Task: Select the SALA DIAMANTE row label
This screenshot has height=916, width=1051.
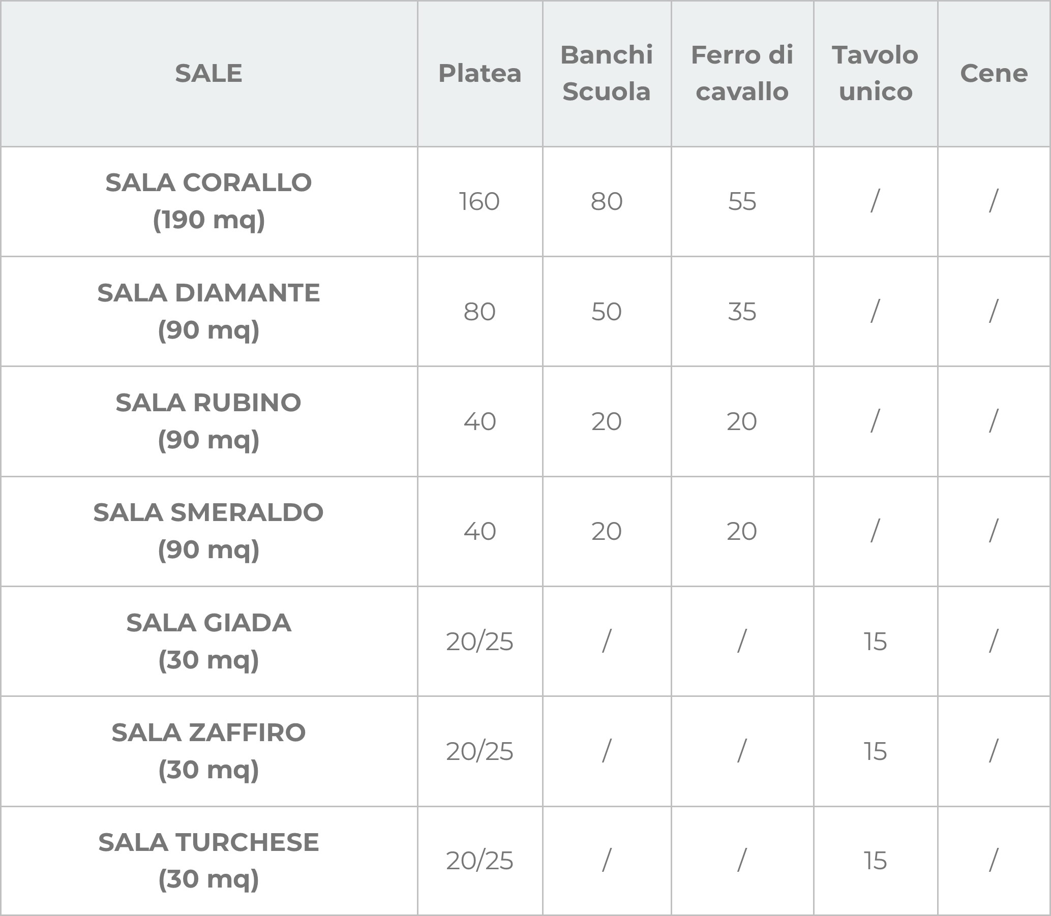Action: tap(208, 311)
